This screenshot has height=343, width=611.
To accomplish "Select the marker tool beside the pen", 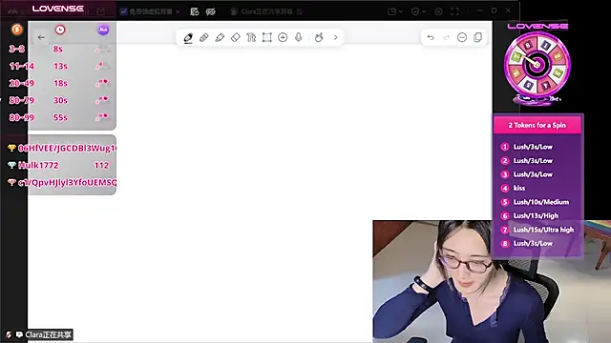I will pyautogui.click(x=203, y=37).
